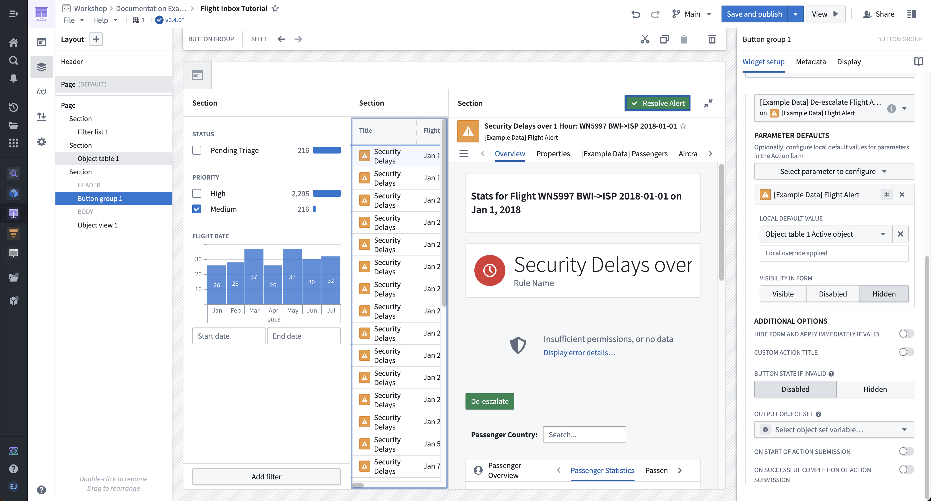931x501 pixels.
Task: Set button state if invalid to Hidden
Action: (875, 389)
